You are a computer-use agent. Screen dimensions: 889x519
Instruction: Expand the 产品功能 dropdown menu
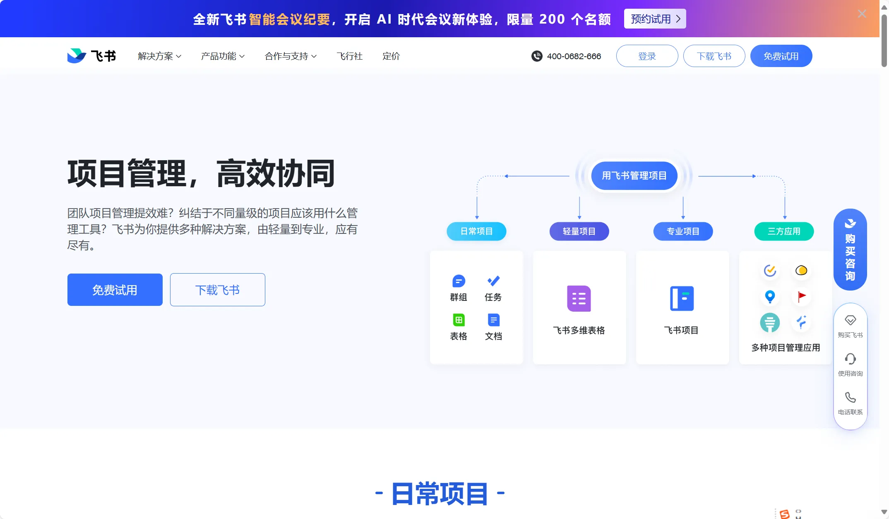pyautogui.click(x=223, y=56)
